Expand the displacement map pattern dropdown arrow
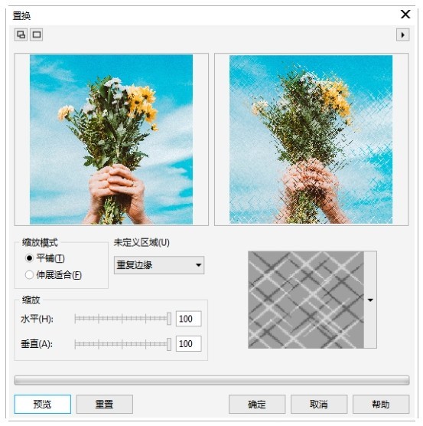The image size is (423, 426). [x=370, y=300]
